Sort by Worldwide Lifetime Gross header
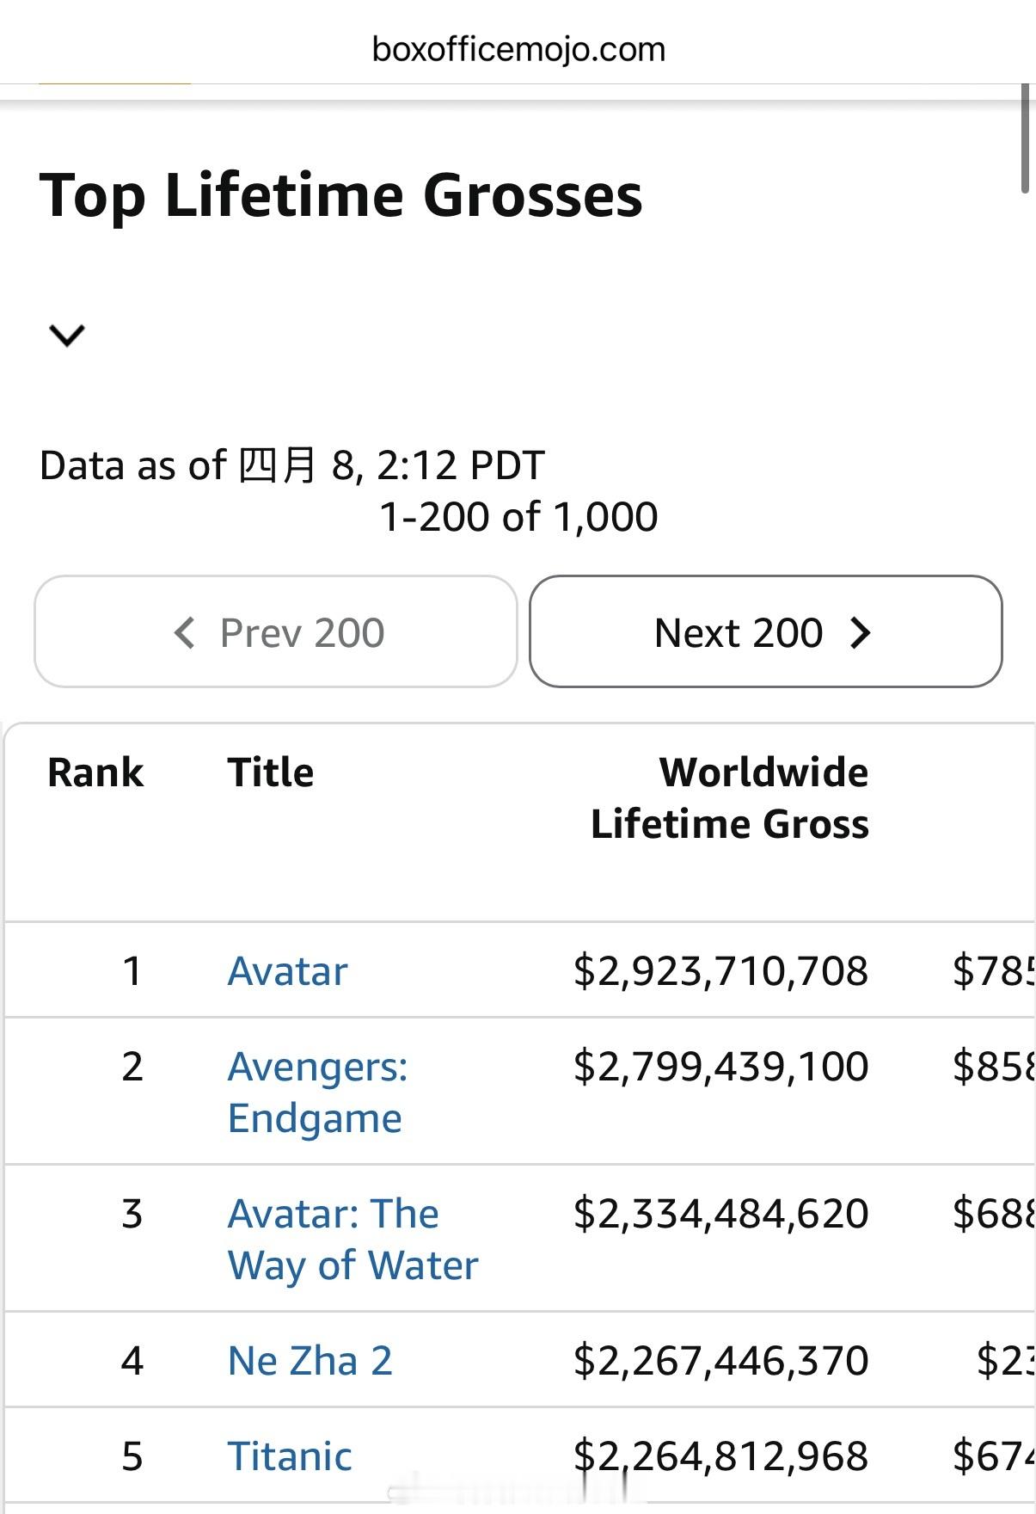 (730, 797)
